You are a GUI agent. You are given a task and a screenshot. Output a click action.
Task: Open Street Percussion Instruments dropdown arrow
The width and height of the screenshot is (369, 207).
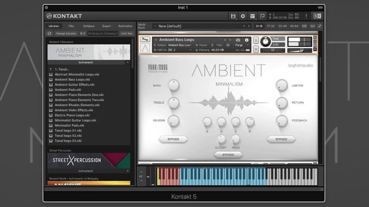tap(127, 171)
